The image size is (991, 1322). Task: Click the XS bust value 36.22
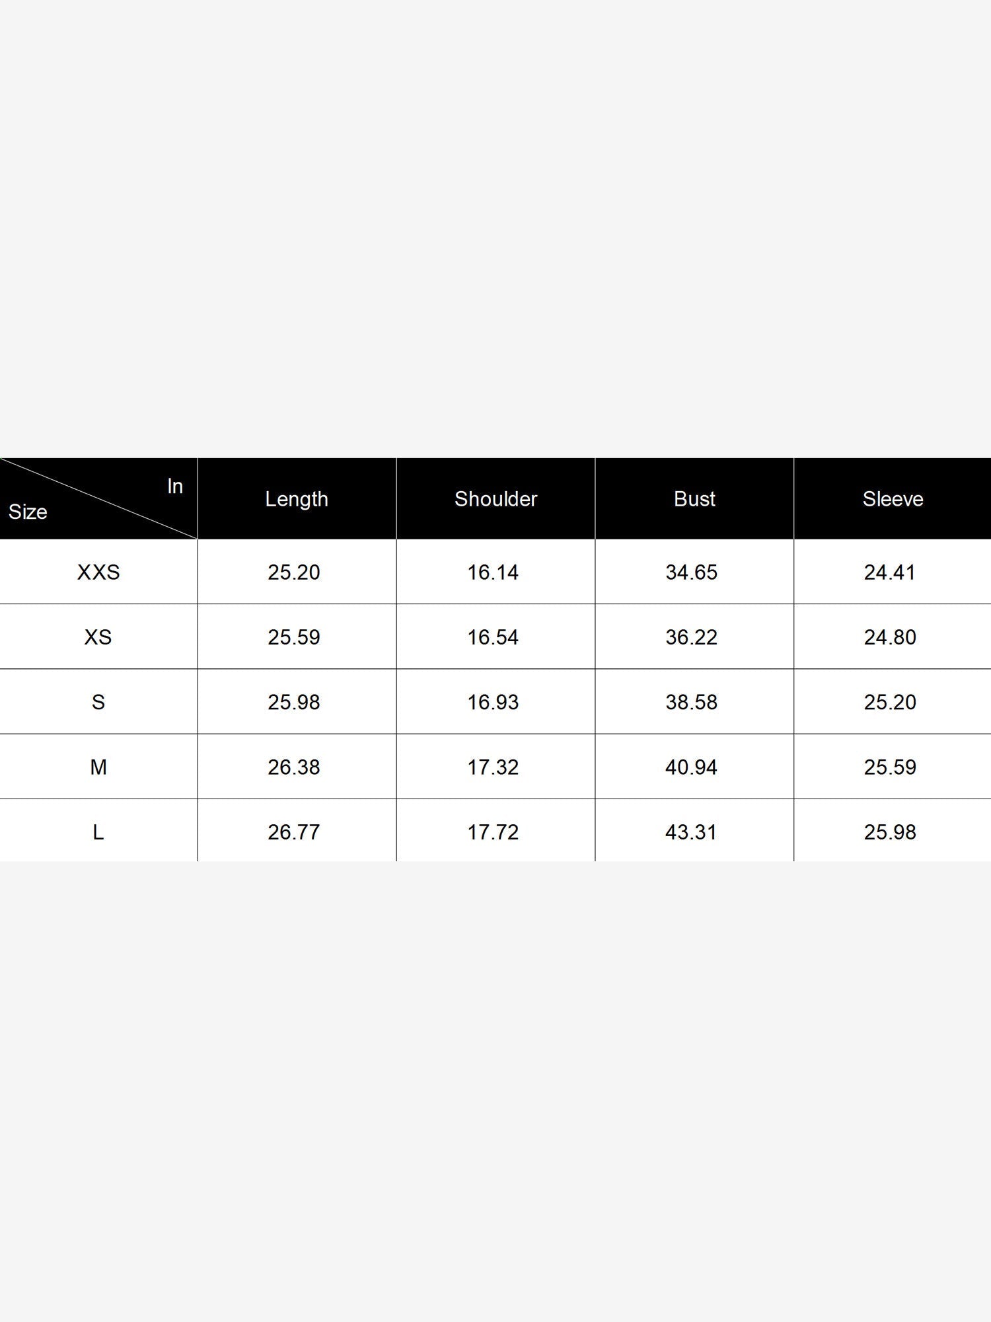pos(691,637)
